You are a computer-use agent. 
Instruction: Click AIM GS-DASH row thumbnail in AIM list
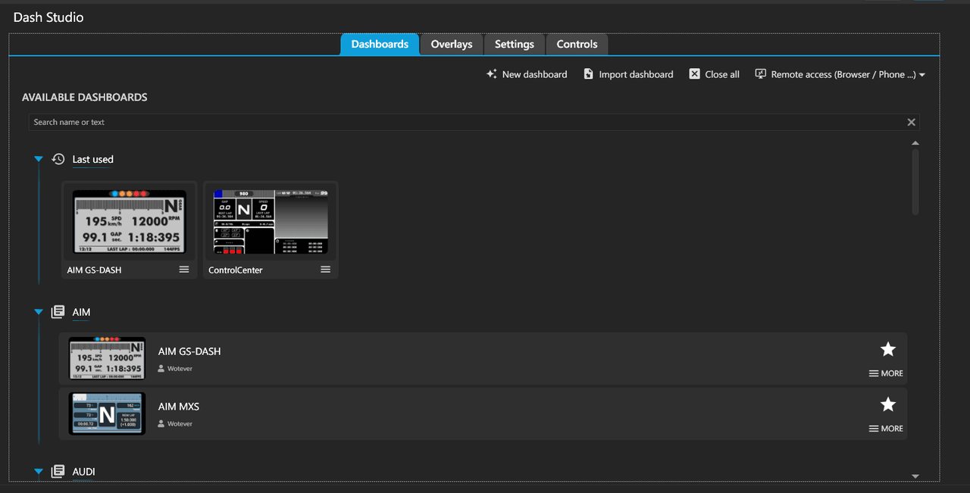107,358
